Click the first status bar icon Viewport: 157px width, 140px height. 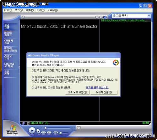24,123
